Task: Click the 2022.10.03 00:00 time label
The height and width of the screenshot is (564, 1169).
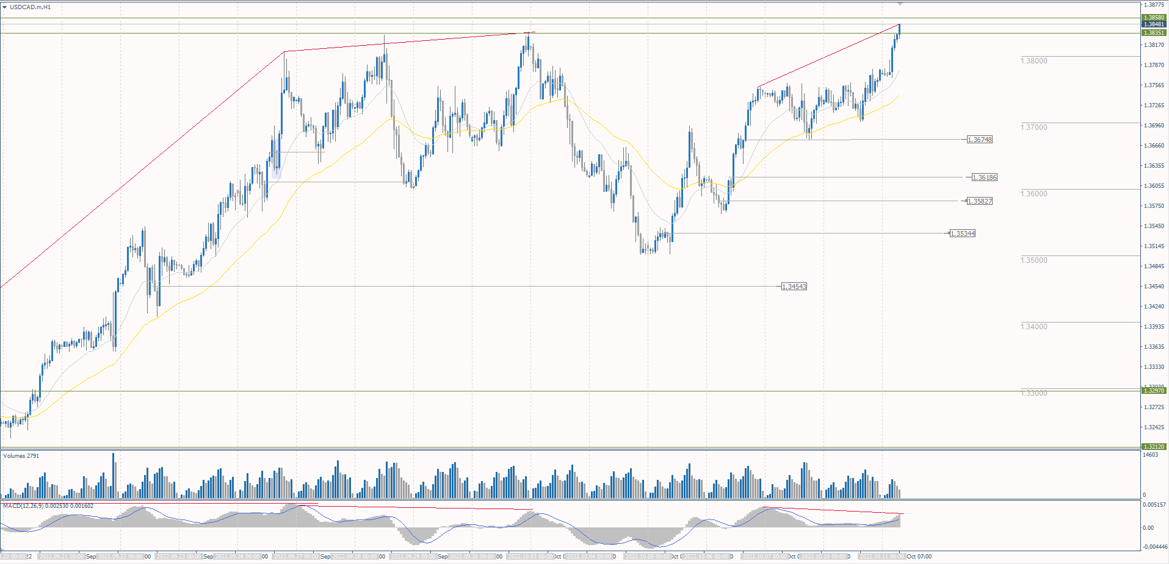Action: click(x=531, y=557)
